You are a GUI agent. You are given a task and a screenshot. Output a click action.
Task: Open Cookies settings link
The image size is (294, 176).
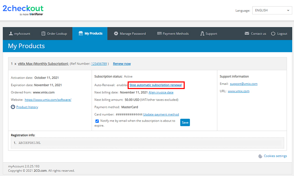point(275,156)
